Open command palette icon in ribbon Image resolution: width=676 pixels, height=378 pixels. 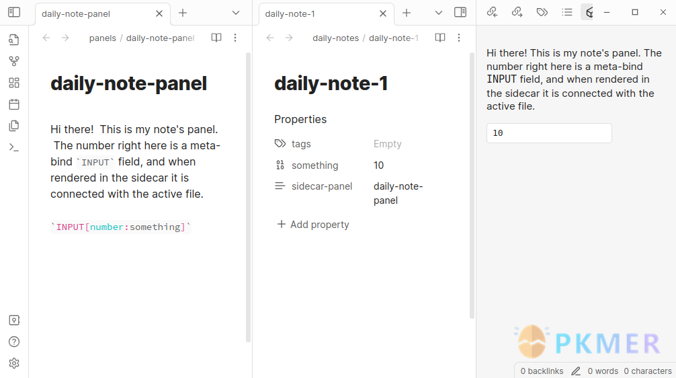point(14,147)
